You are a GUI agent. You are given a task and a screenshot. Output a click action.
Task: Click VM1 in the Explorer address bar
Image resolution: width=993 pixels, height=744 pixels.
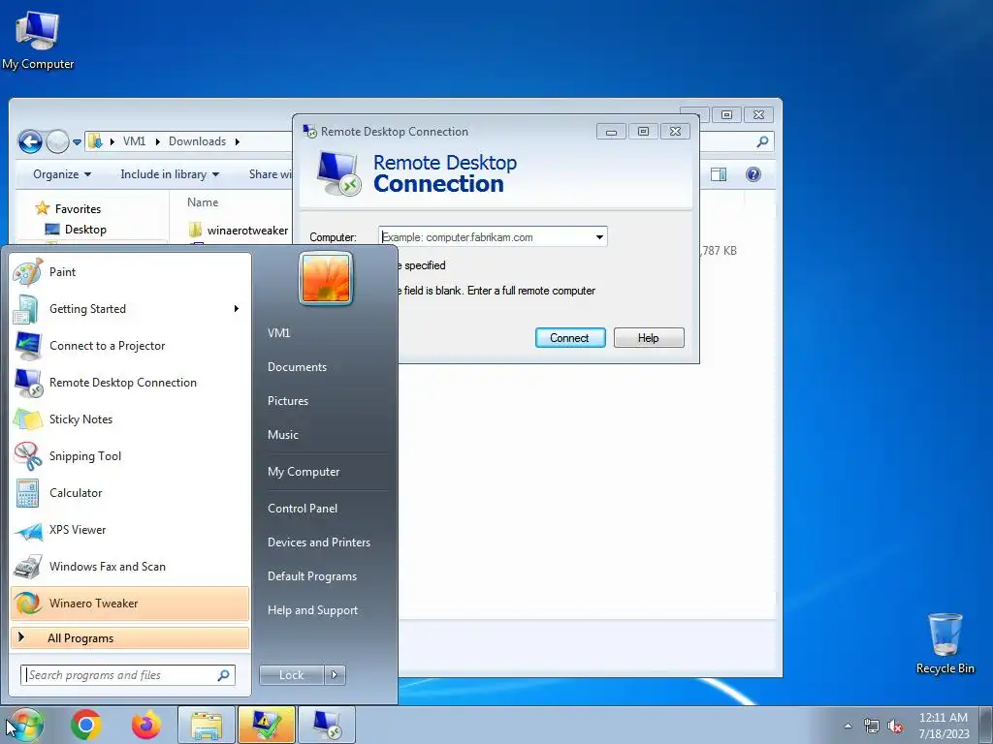pyautogui.click(x=134, y=141)
